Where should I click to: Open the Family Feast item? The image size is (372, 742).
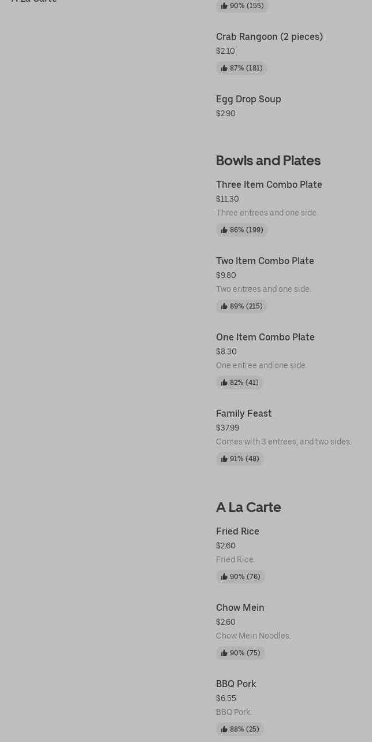pos(244,414)
